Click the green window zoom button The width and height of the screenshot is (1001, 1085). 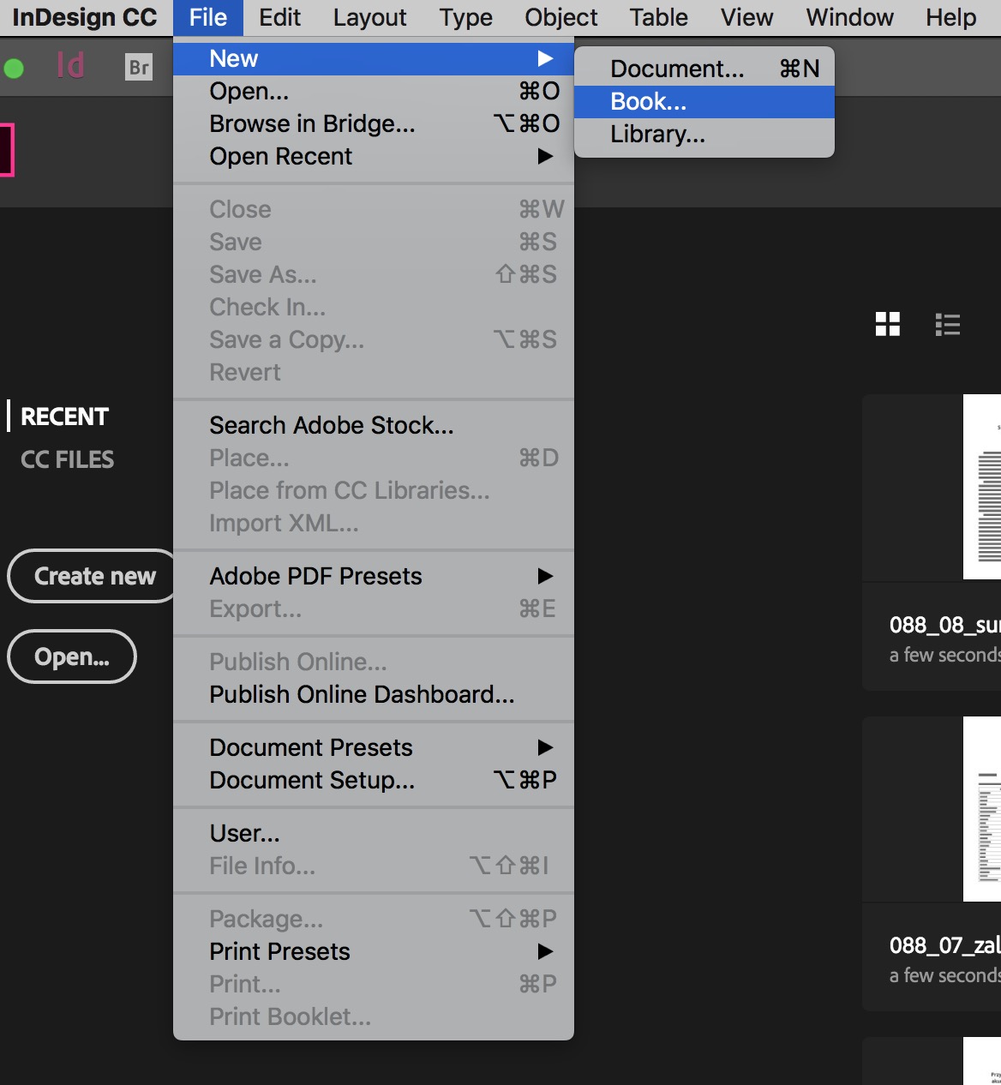[x=14, y=68]
